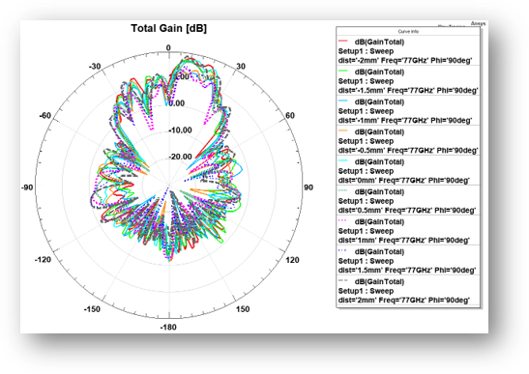529x374 pixels.
Task: Click the -150 degree angle label
Action: click(92, 309)
